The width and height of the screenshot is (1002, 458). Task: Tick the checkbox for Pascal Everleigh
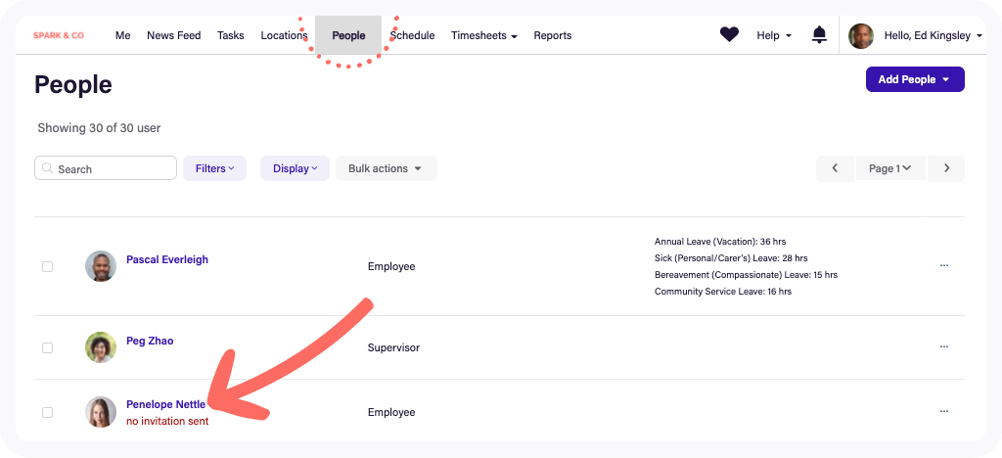47,266
